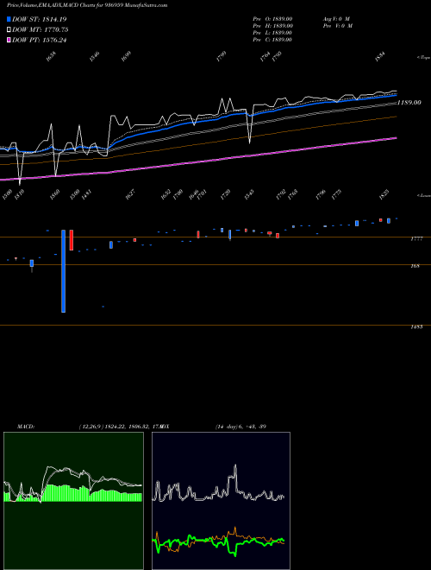
Task: Select the 'DOW ST: 1814.19' legend text
Action: (39, 19)
